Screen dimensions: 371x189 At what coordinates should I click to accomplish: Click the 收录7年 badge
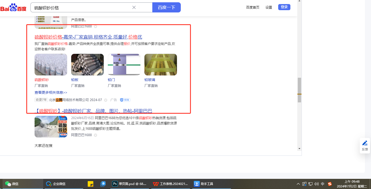click(41, 100)
